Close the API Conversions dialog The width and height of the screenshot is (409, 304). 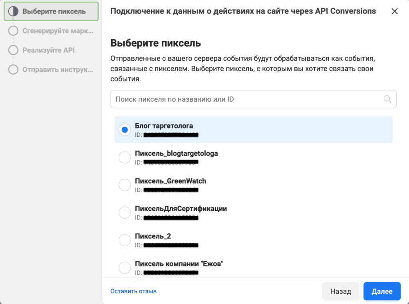[x=395, y=11]
